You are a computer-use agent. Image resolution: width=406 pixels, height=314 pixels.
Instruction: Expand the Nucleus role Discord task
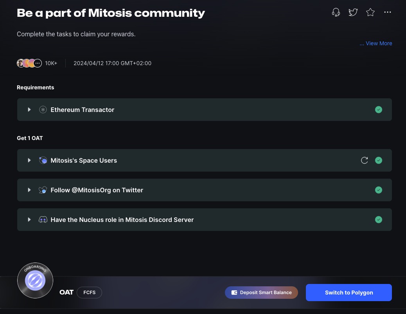pyautogui.click(x=29, y=220)
